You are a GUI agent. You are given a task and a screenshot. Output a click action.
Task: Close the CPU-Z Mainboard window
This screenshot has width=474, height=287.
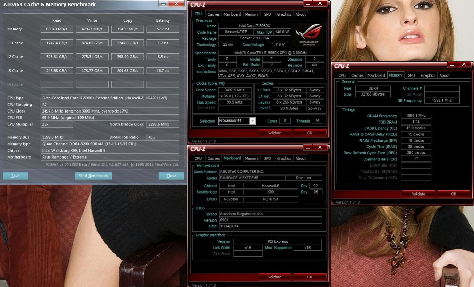click(x=320, y=147)
